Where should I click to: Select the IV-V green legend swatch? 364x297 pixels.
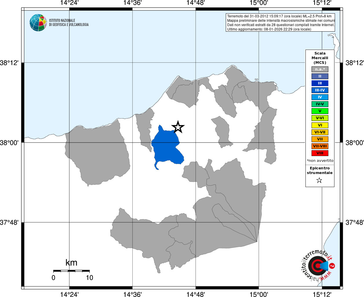320,104
